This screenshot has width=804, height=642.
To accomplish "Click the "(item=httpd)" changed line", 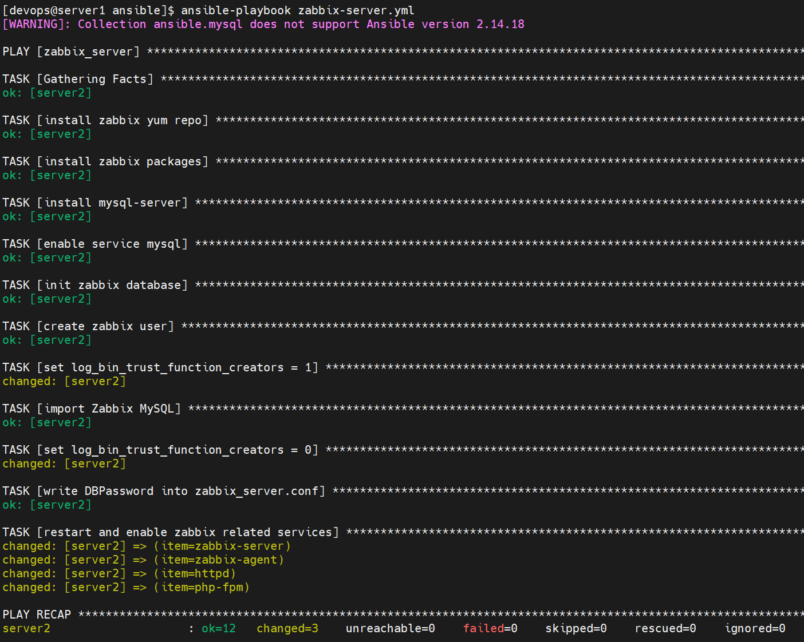I will click(119, 573).
